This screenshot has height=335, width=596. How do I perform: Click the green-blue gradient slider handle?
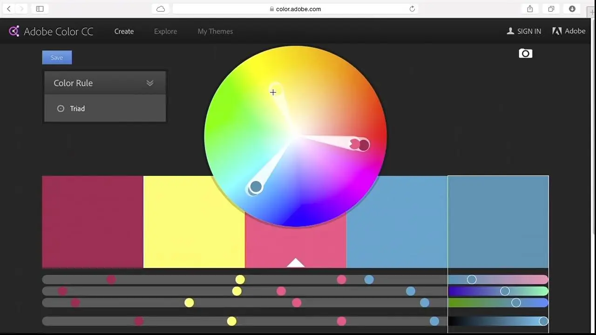[516, 303]
